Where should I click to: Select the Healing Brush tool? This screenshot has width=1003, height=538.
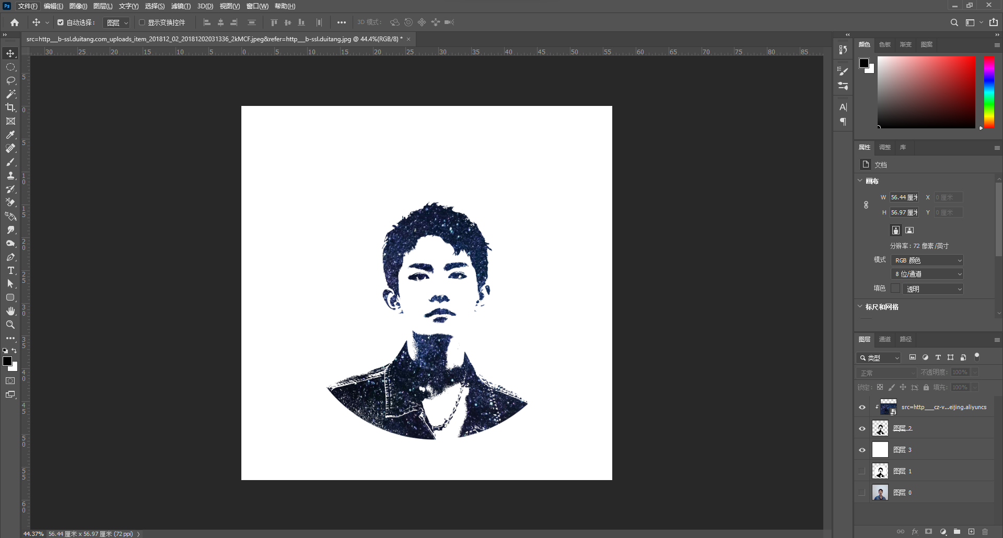[10, 149]
